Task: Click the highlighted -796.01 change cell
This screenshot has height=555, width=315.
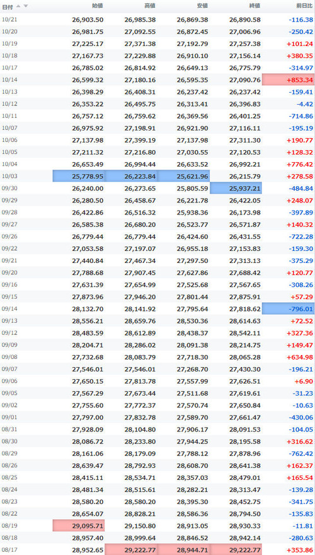Action: (288, 308)
